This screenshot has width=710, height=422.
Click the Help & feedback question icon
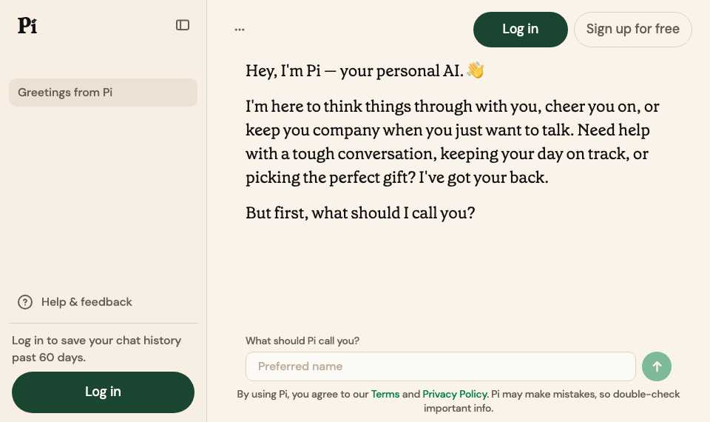tap(25, 302)
